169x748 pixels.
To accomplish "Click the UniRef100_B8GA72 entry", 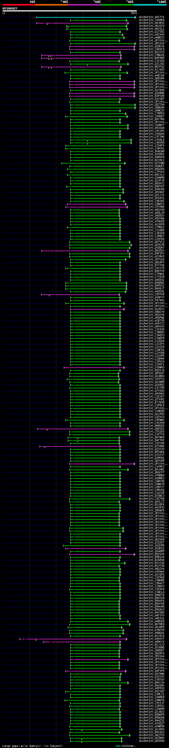I will tap(151, 184).
